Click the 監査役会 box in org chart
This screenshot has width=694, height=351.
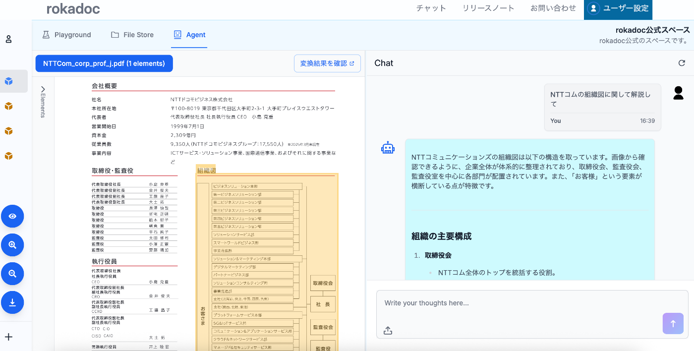[x=323, y=327]
